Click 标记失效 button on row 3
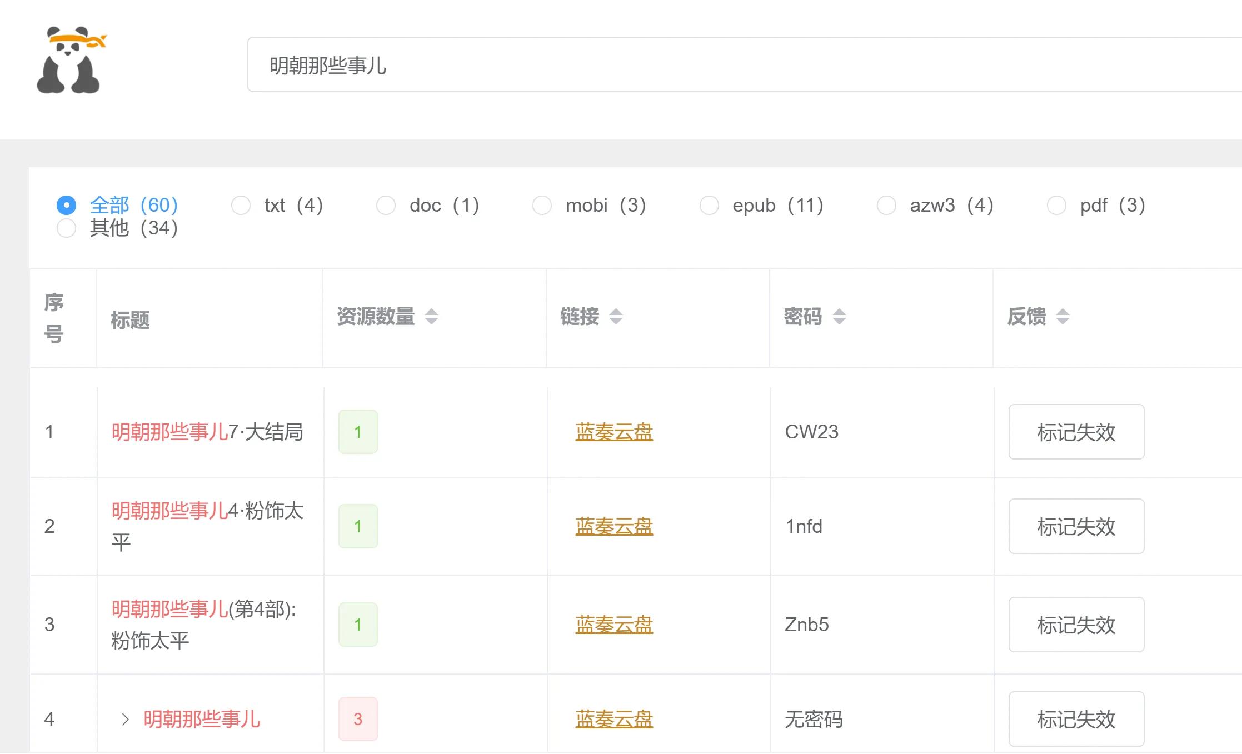The height and width of the screenshot is (754, 1242). (x=1076, y=625)
